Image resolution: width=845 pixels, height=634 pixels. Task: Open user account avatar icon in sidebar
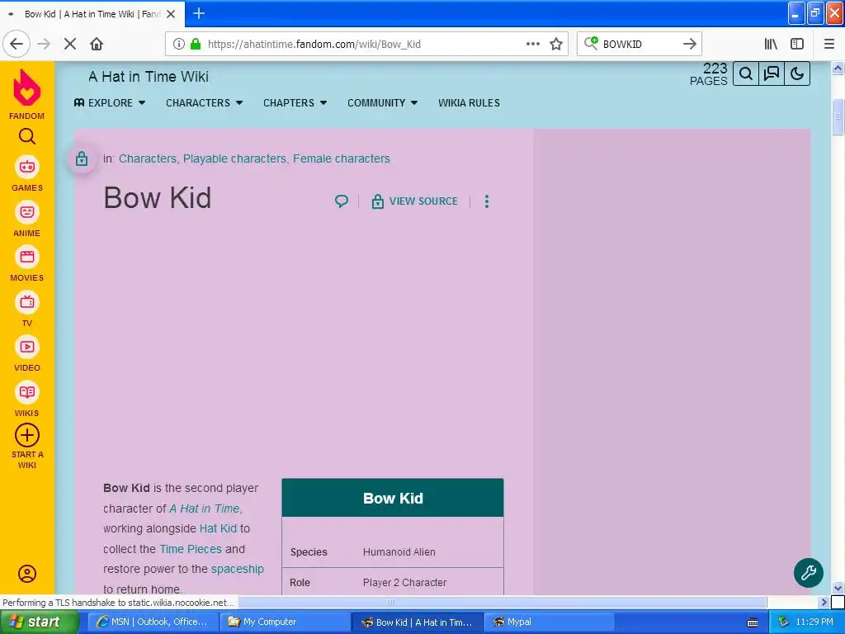[x=27, y=574]
